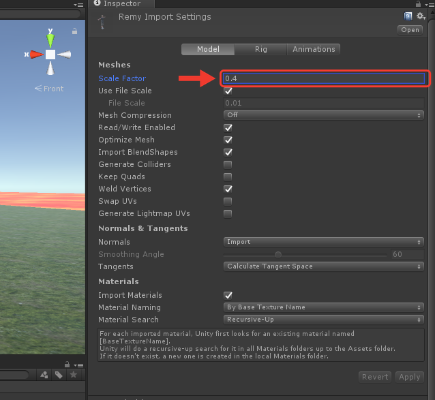Click the Scene view search field
The width and height of the screenshot is (435, 400).
39,14
